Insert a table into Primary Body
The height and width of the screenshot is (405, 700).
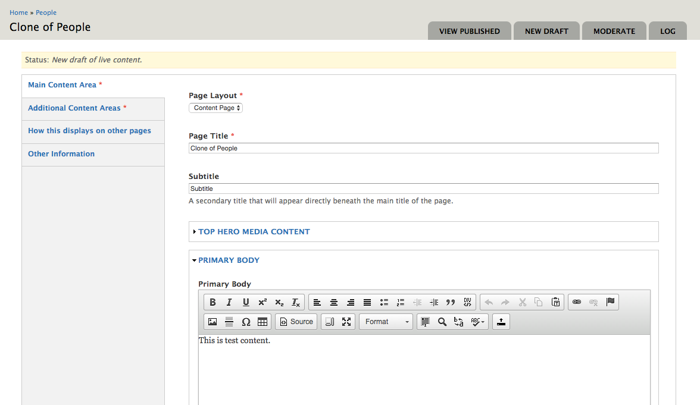click(262, 322)
